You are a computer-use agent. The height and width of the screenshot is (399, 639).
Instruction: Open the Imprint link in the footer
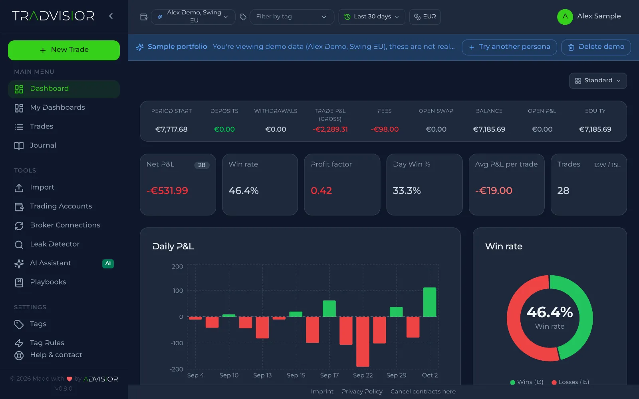point(322,391)
